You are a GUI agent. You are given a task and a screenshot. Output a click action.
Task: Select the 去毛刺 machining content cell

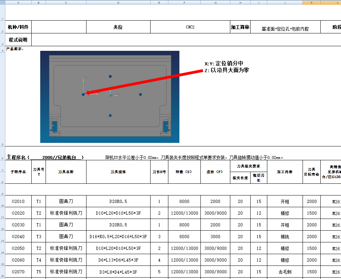285,272
